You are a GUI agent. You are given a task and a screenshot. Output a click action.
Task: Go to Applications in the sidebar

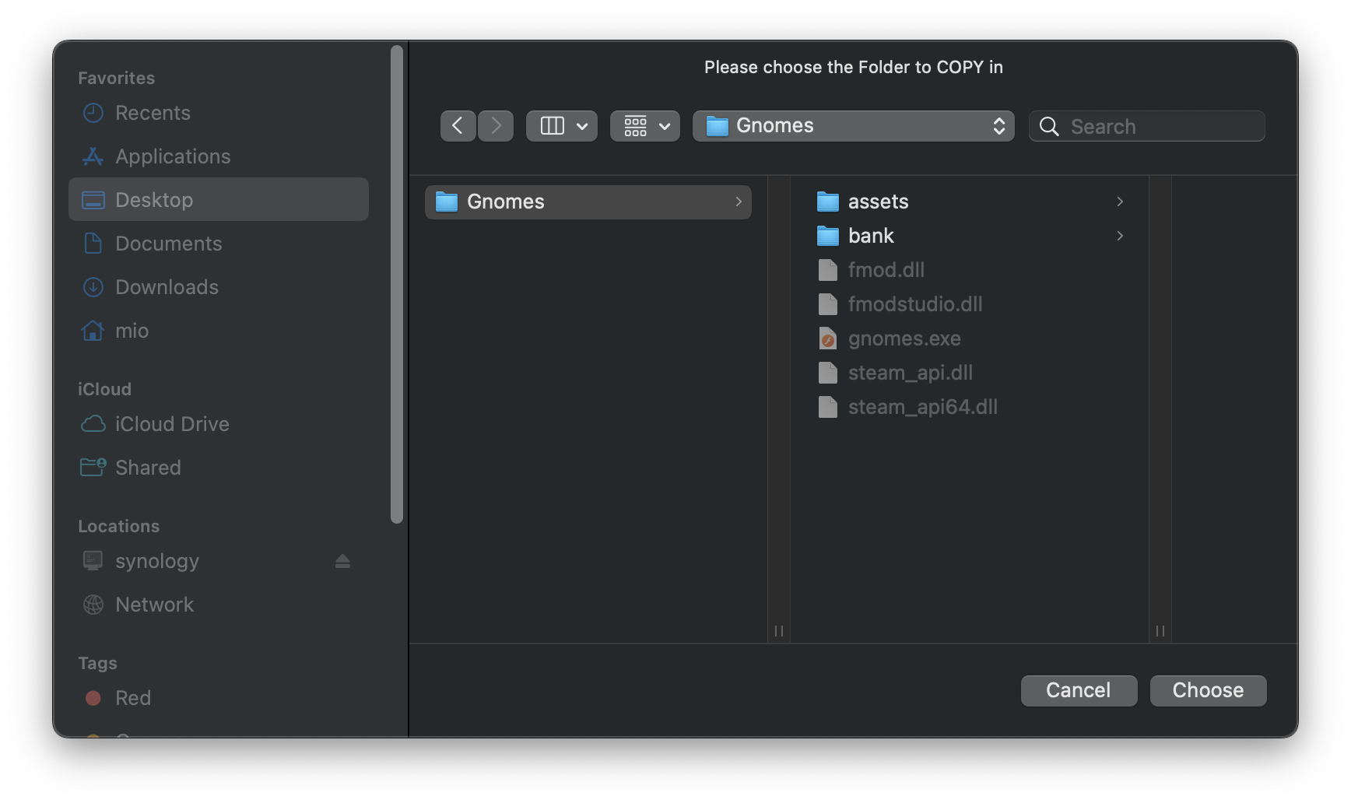172,156
